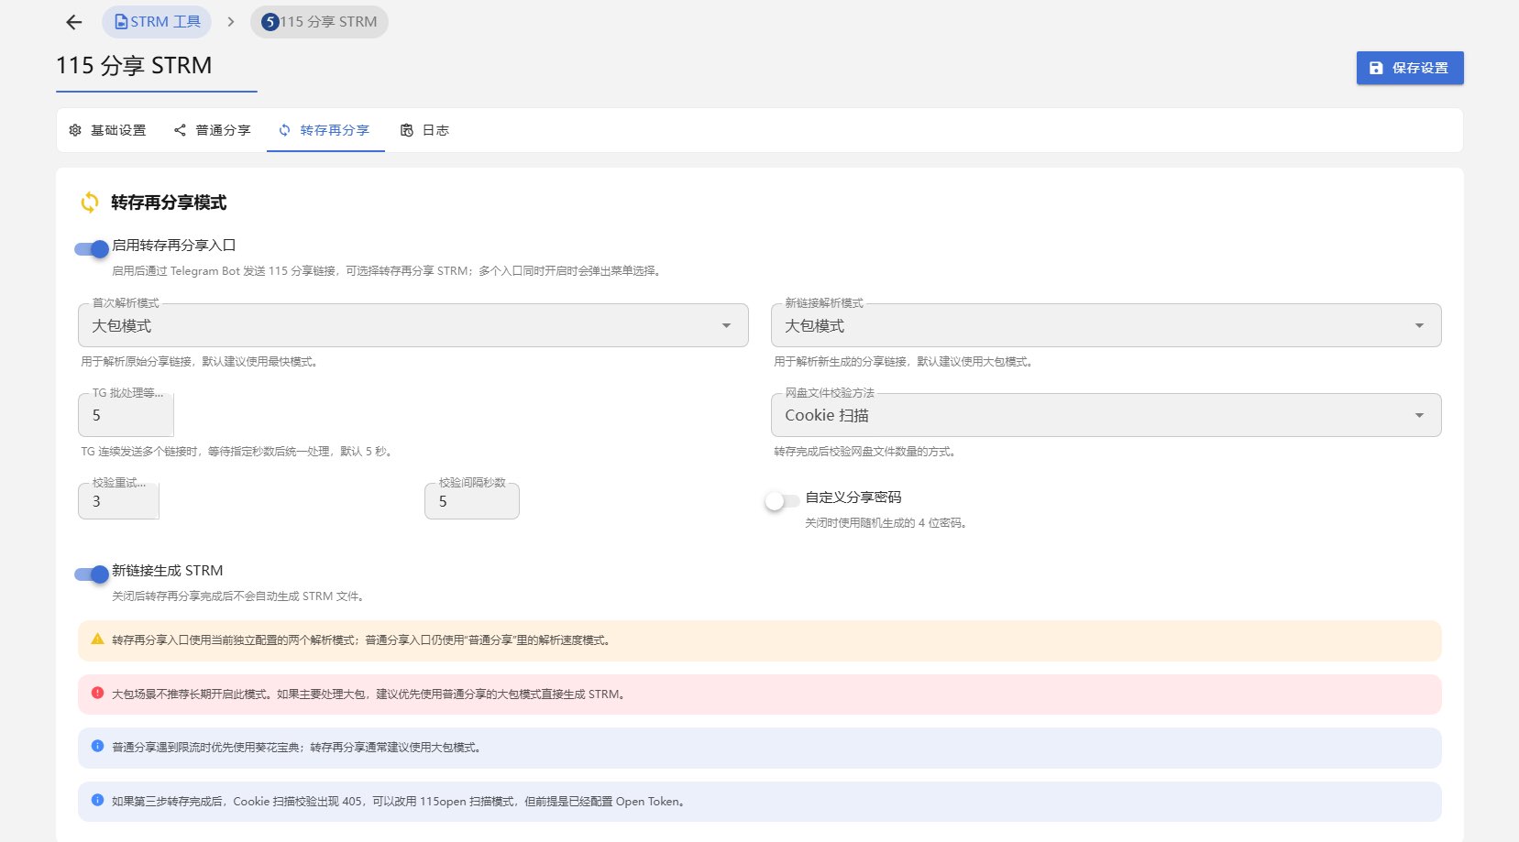The height and width of the screenshot is (842, 1519).
Task: Click the 115 分享 STRM page title
Action: (x=134, y=65)
